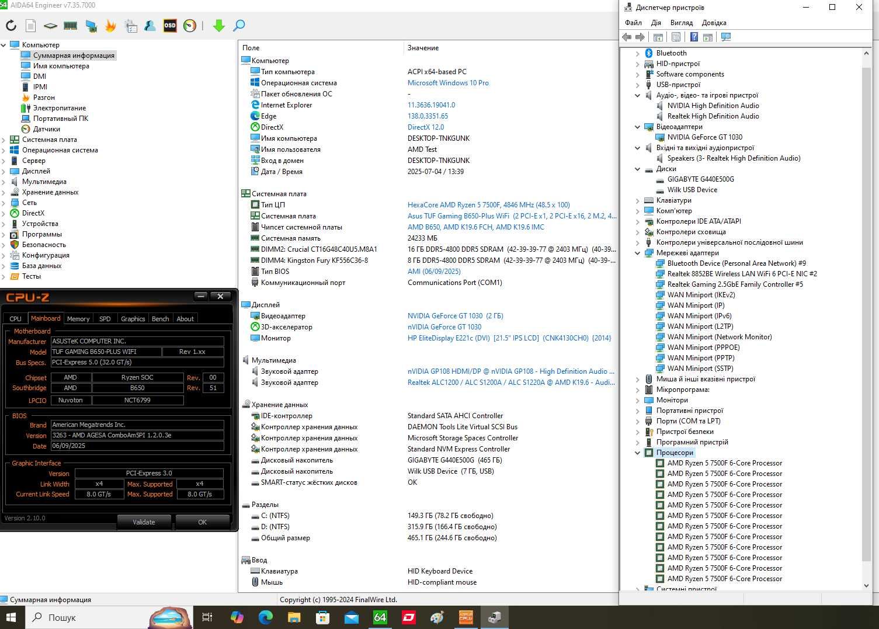
Task: Switch to SPD tab in CPU-Z
Action: click(x=105, y=319)
